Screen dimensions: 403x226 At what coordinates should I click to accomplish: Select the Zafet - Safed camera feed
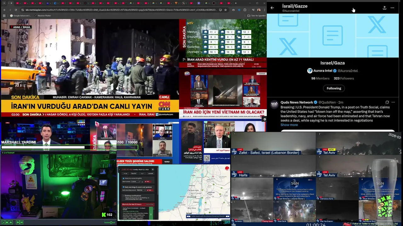[x=273, y=143]
